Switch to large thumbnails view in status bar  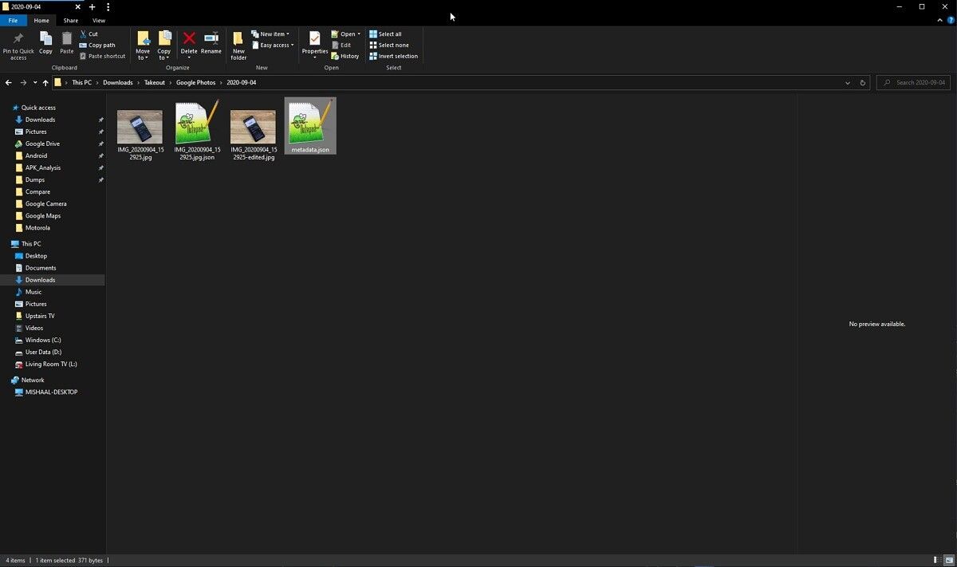[949, 560]
